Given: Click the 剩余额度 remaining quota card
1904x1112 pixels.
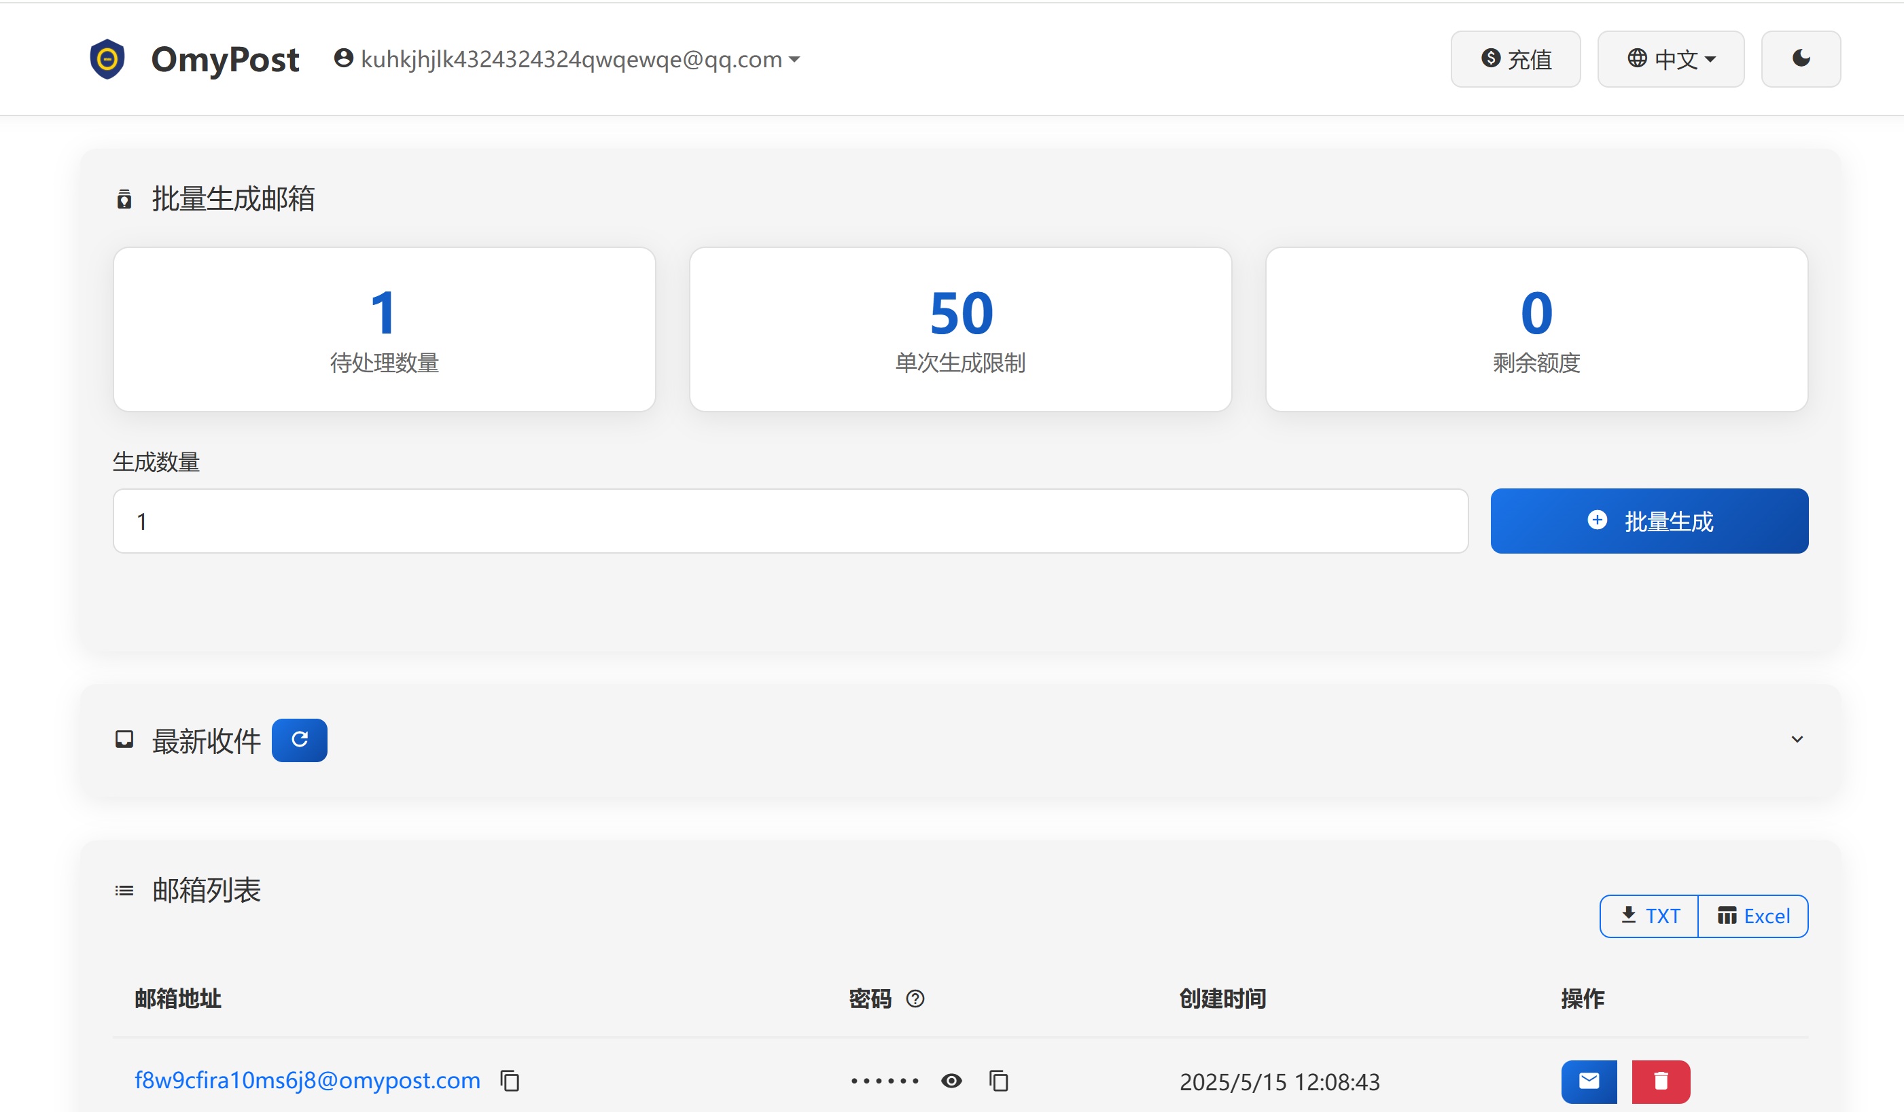Looking at the screenshot, I should [1536, 329].
